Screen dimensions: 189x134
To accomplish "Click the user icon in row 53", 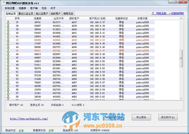I will [x=8, y=79].
